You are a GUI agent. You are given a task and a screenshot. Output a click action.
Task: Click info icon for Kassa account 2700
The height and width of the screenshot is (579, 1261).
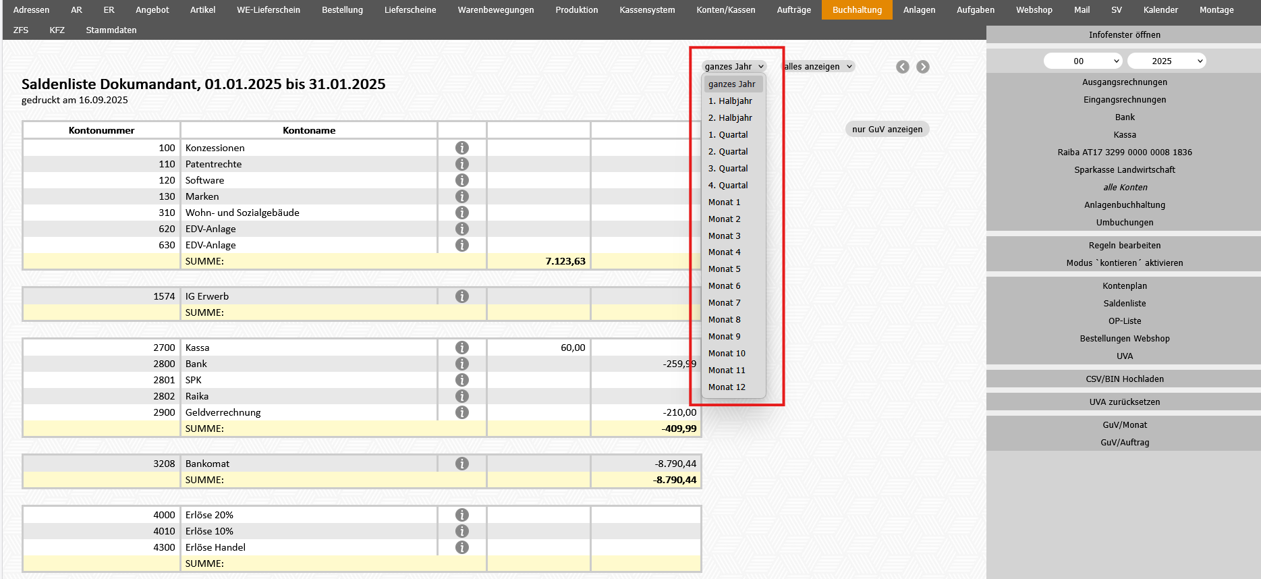[x=461, y=348]
